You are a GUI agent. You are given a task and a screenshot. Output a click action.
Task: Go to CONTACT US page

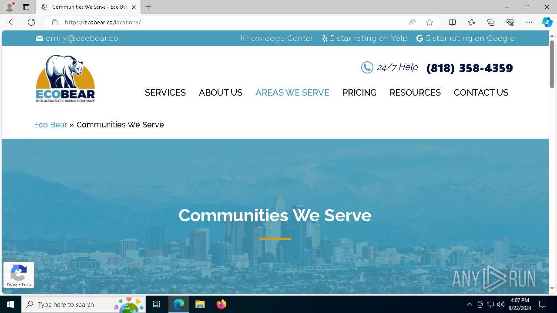[x=481, y=93]
